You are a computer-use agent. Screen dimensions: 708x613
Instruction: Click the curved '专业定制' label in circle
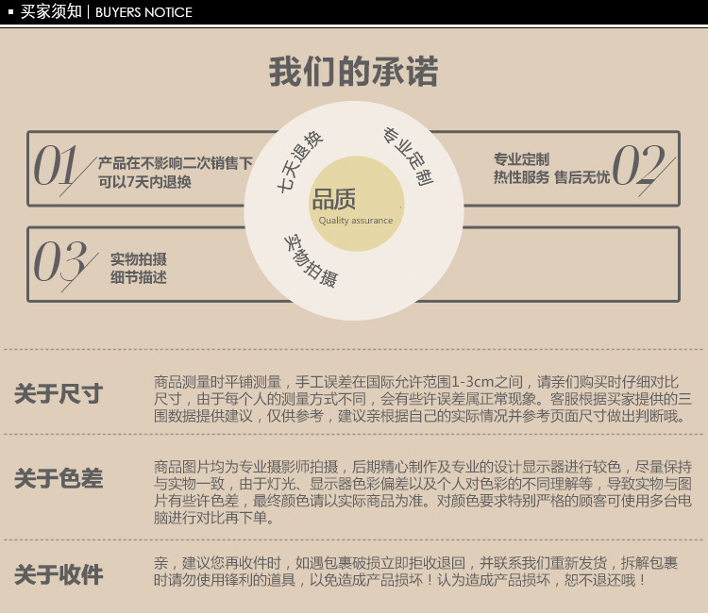click(408, 156)
